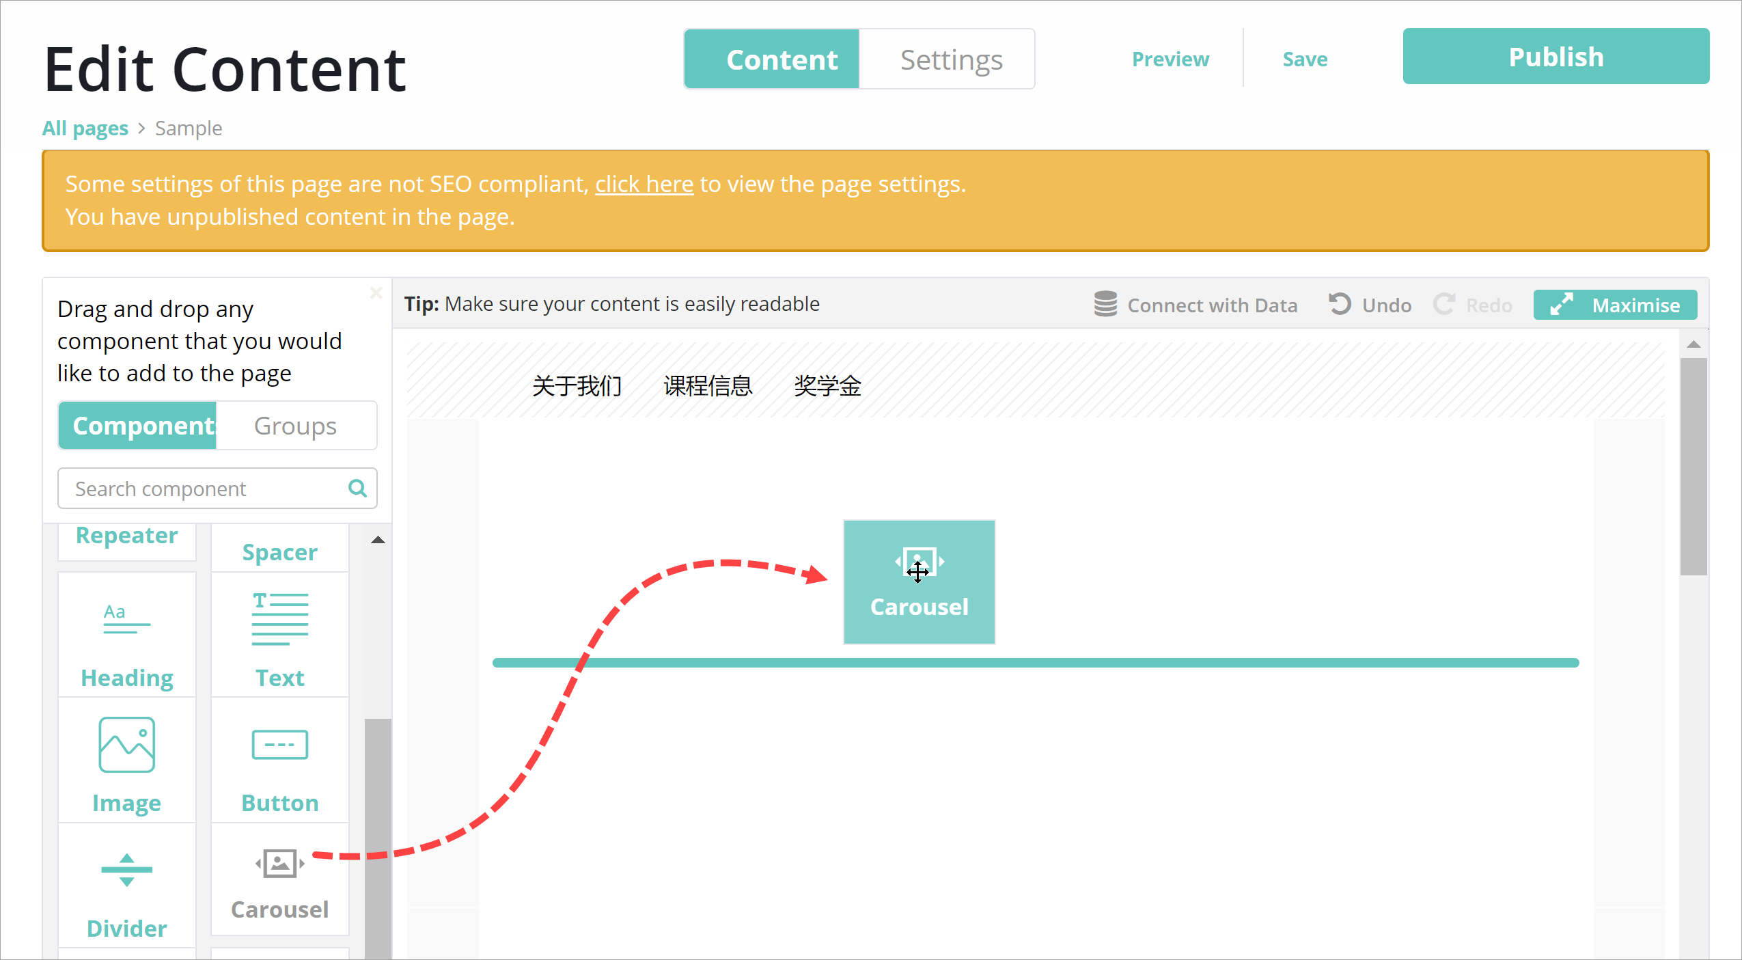Click the Maximise editor button

[x=1614, y=305]
